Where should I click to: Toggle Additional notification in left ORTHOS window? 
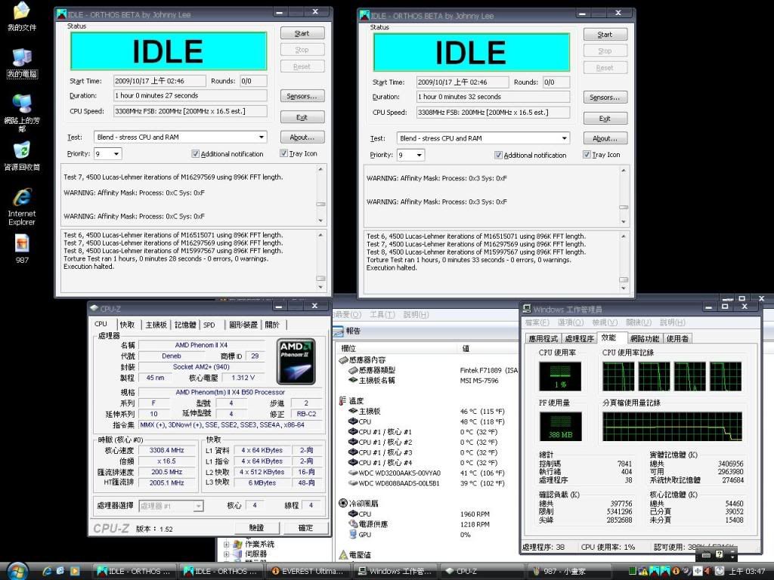coord(196,154)
